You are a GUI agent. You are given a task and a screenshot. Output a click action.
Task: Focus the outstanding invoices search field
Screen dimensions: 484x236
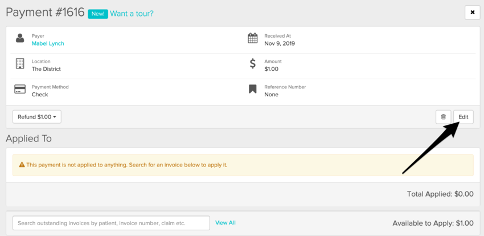click(111, 223)
